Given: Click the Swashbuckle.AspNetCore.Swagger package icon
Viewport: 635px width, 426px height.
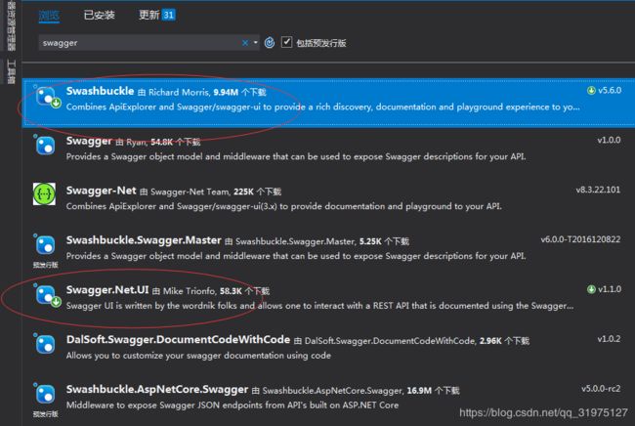Looking at the screenshot, I should tap(45, 394).
